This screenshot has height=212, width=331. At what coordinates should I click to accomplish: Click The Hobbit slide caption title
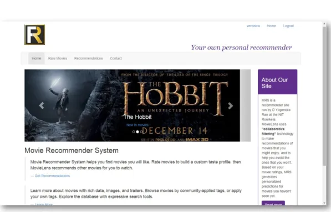138,117
